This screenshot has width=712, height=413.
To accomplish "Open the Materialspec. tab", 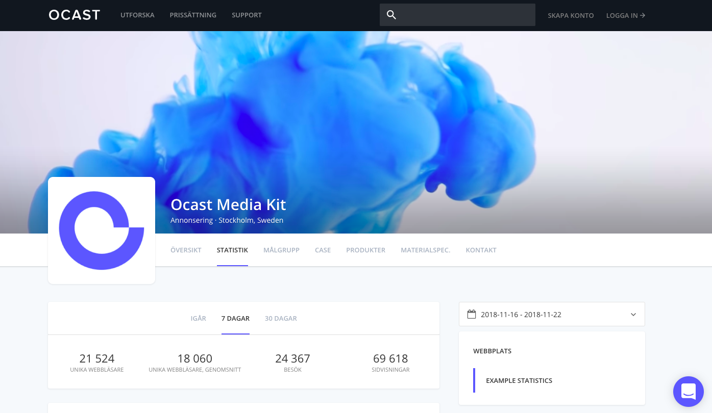I will [x=426, y=250].
